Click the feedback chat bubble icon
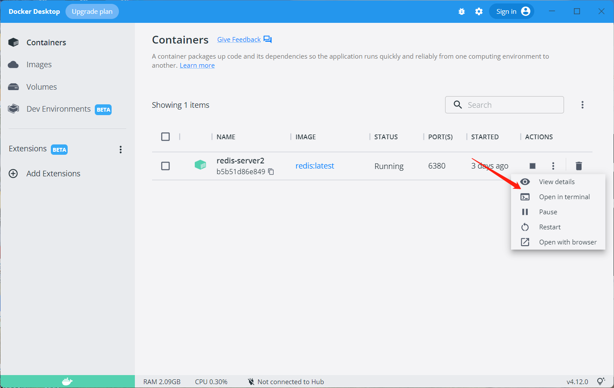The height and width of the screenshot is (388, 614). [268, 40]
